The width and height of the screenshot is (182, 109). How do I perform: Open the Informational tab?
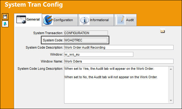coord(96,20)
